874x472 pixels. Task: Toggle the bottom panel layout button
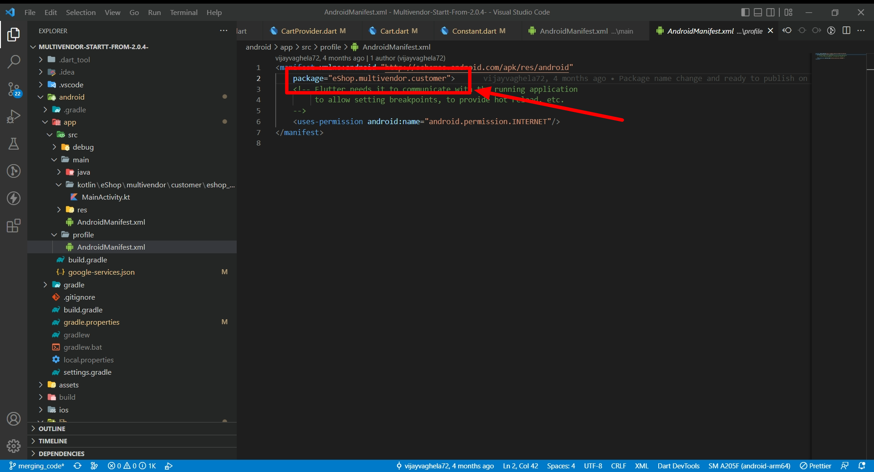tap(758, 12)
